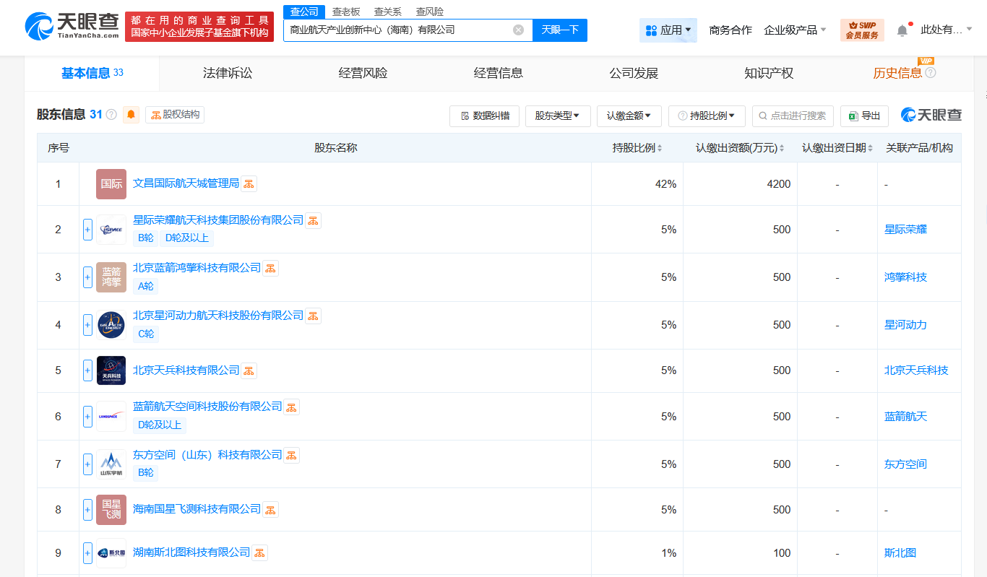Sort table by 认缴出资额(万元) column

coord(741,148)
